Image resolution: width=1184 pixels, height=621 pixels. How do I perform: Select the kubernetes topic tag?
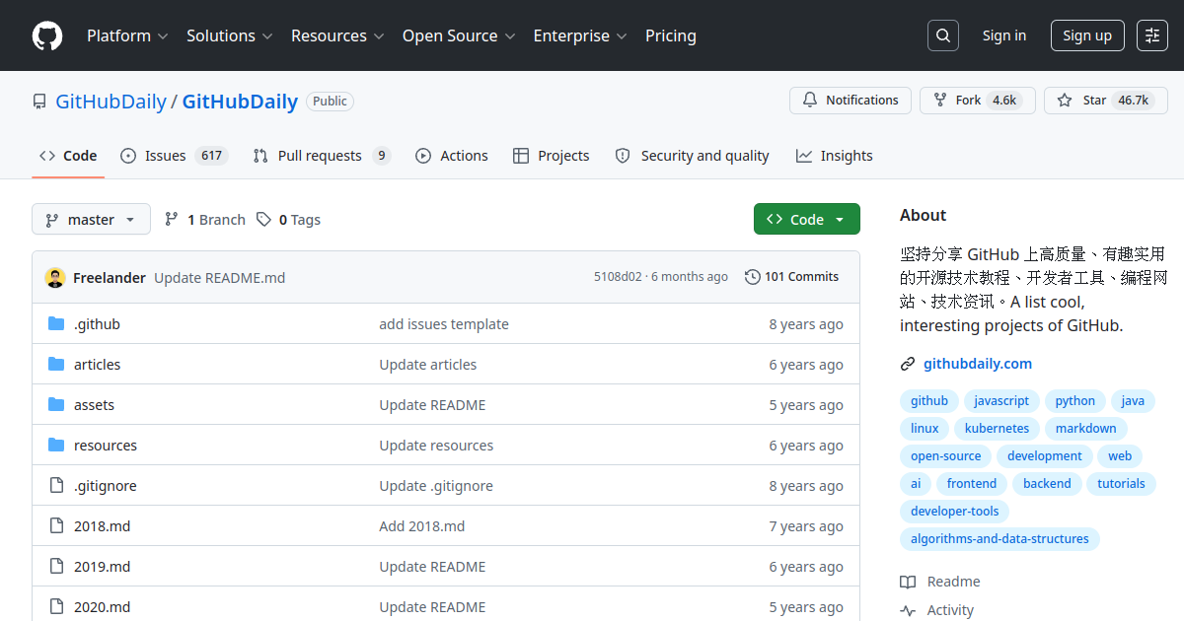(x=997, y=429)
